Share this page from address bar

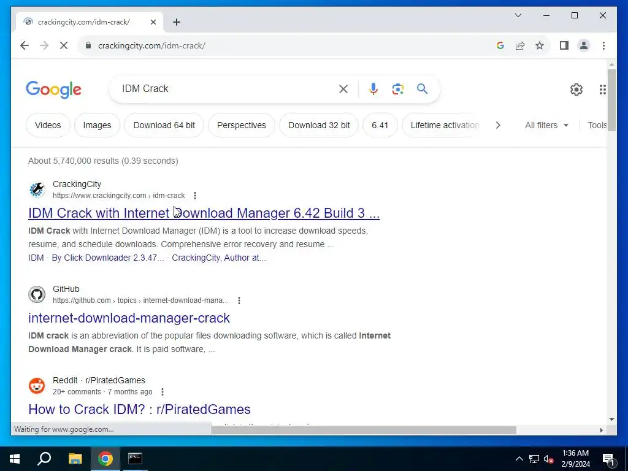tap(520, 45)
